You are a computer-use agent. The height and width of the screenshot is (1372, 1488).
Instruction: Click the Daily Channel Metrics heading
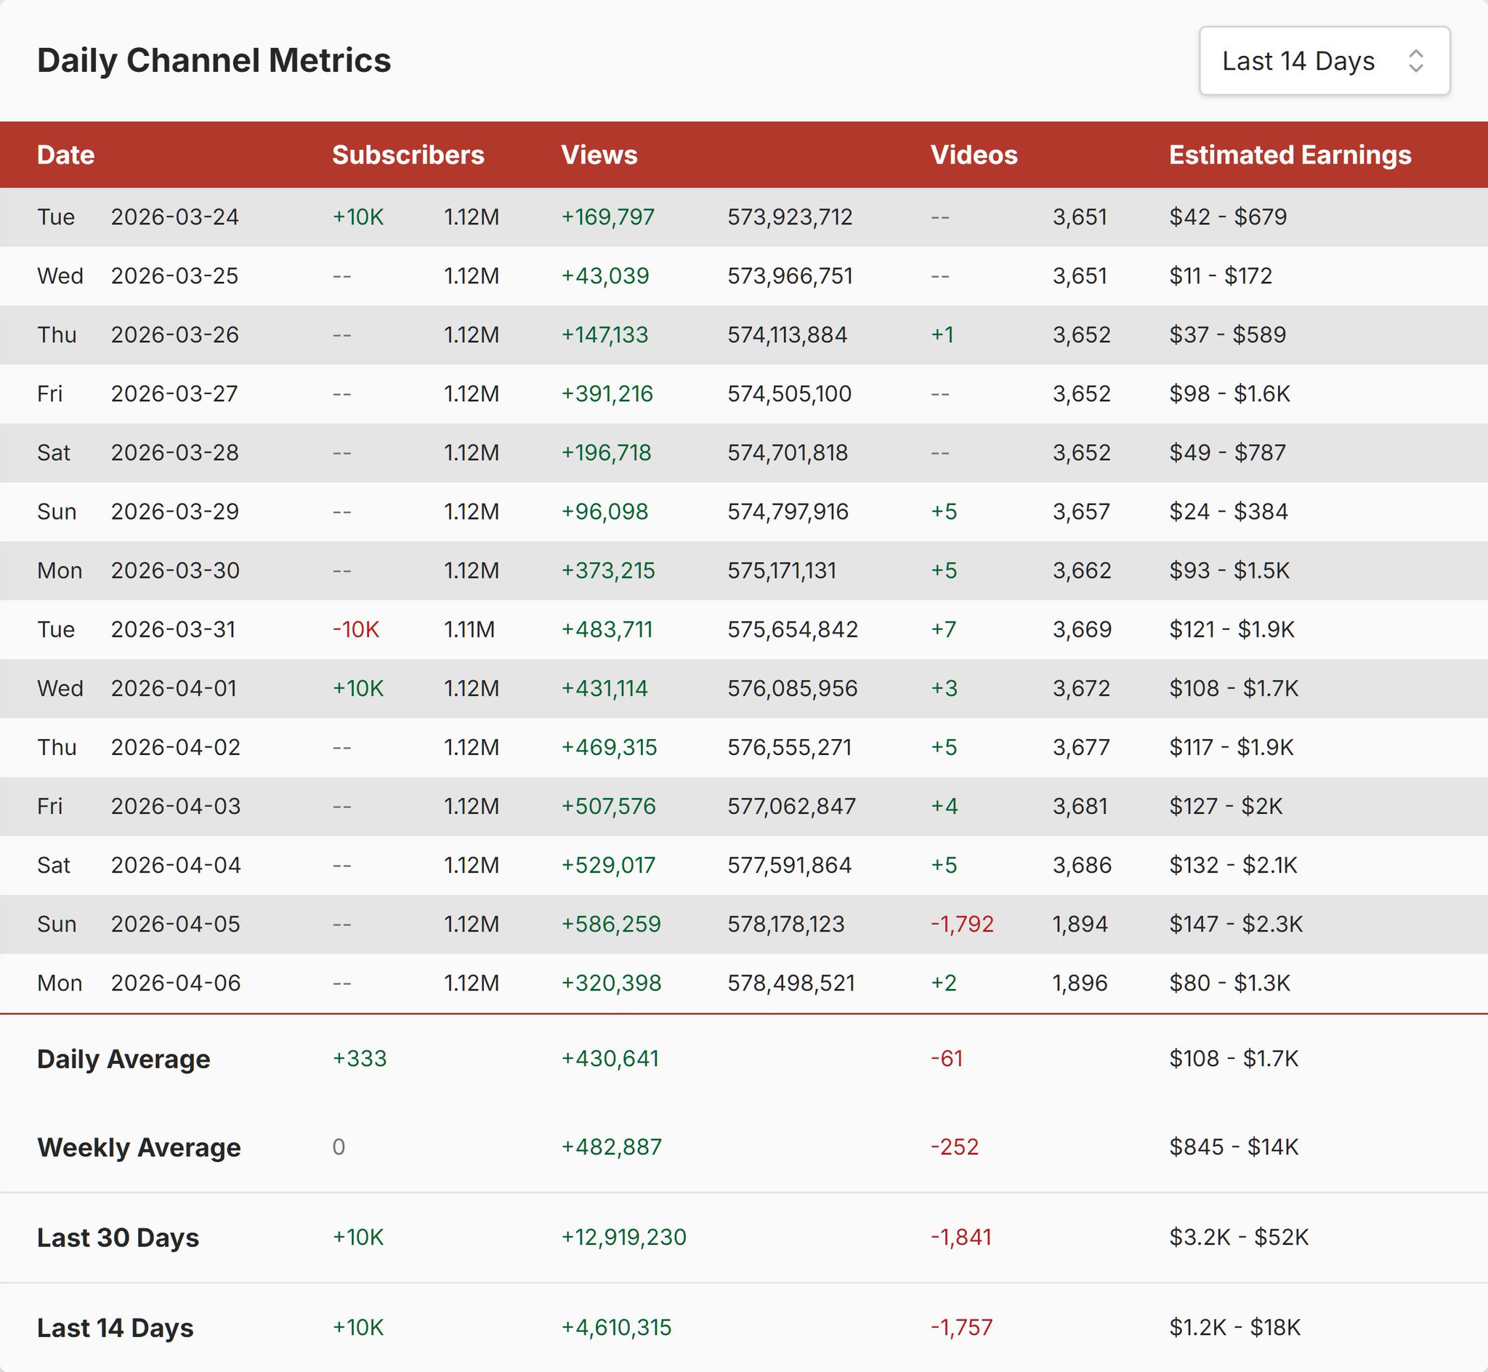[x=214, y=61]
